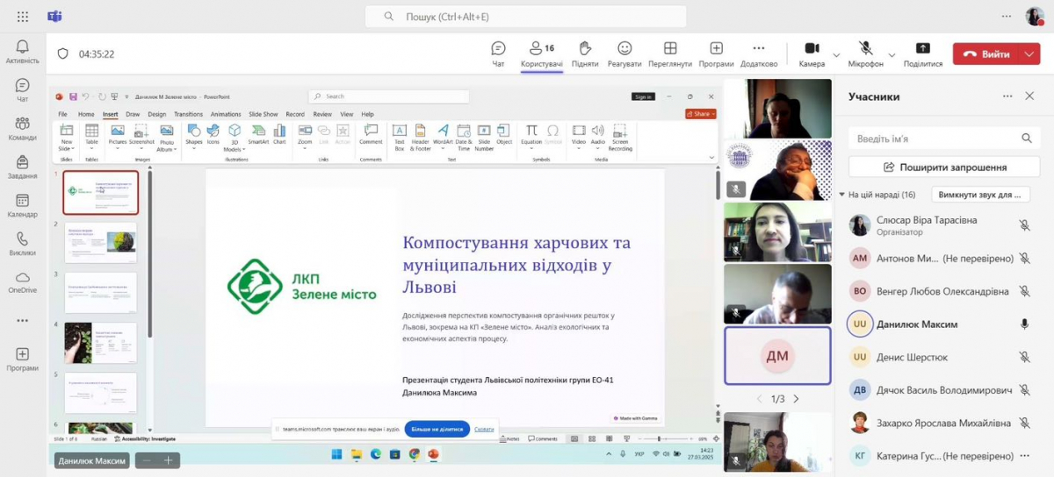Click 'Поширити запрошення' share invite button
1054x477 pixels.
tap(945, 167)
